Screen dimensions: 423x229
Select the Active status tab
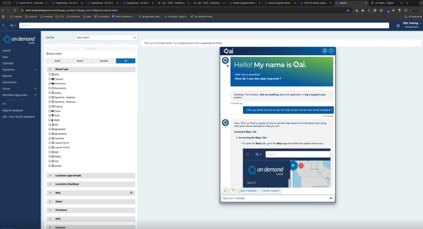pos(80,61)
